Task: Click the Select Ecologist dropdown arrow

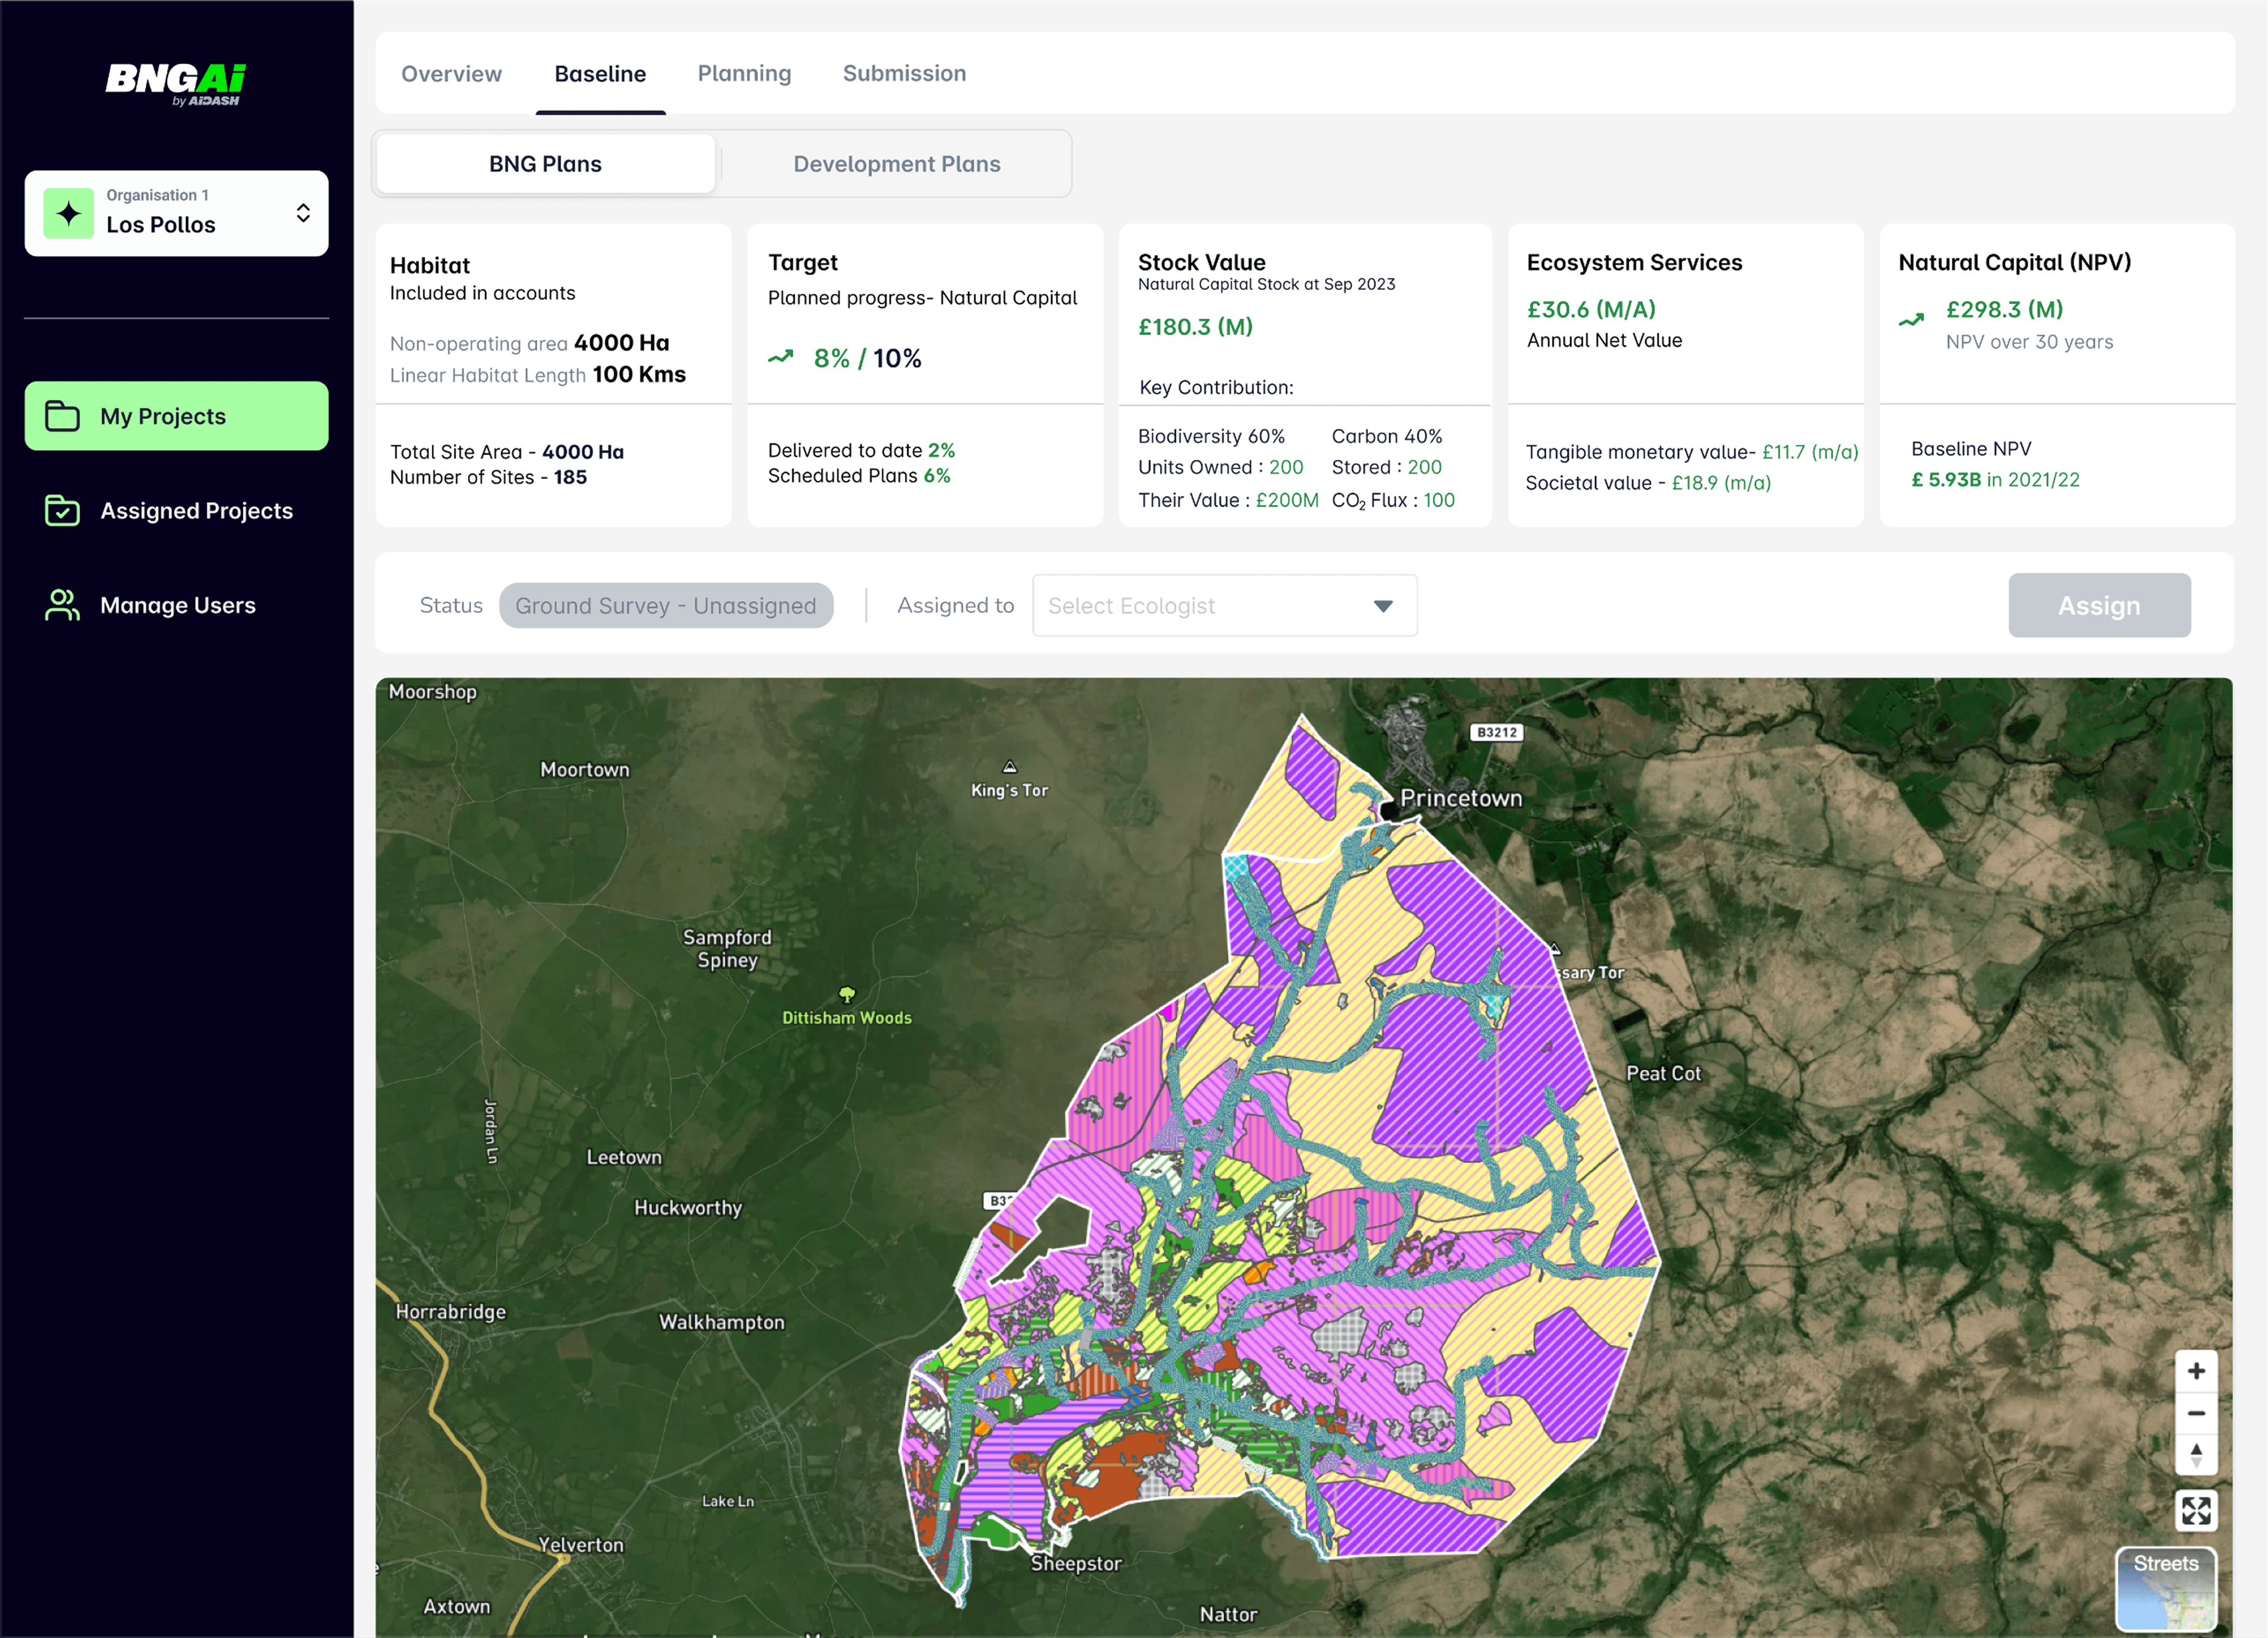Action: (1383, 606)
